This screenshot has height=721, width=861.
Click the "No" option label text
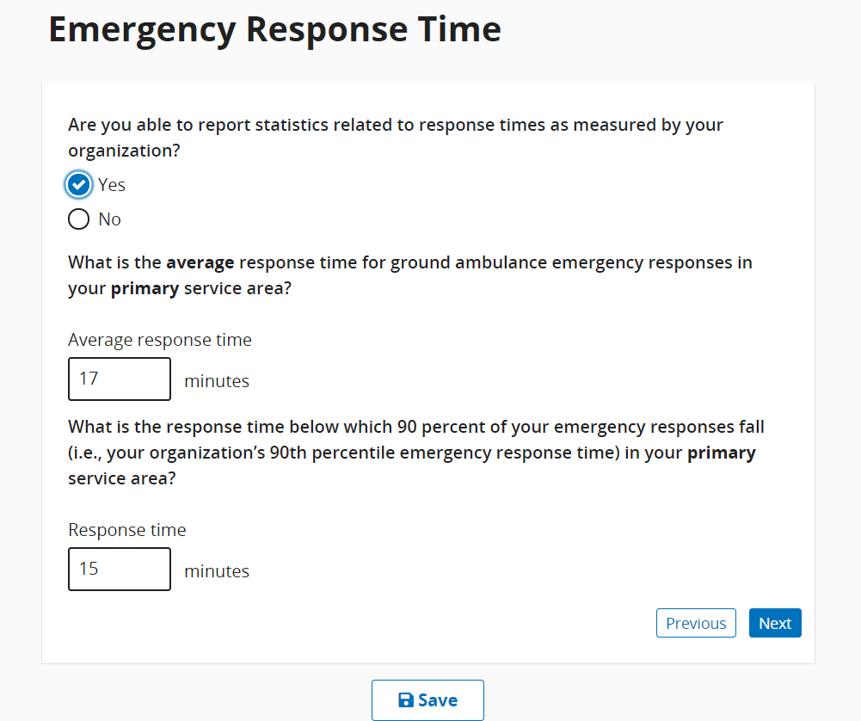(x=109, y=219)
